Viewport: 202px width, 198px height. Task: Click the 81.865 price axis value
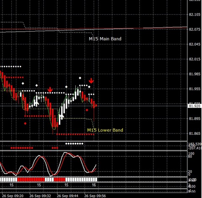click(x=195, y=134)
